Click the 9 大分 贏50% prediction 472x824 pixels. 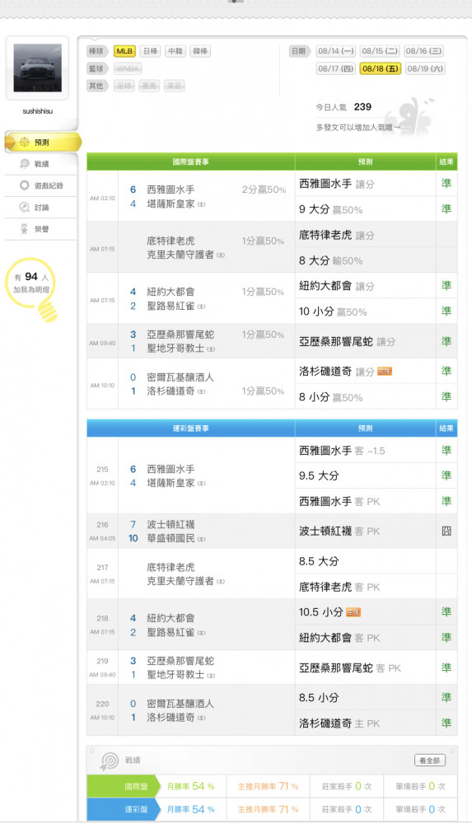pyautogui.click(x=330, y=209)
